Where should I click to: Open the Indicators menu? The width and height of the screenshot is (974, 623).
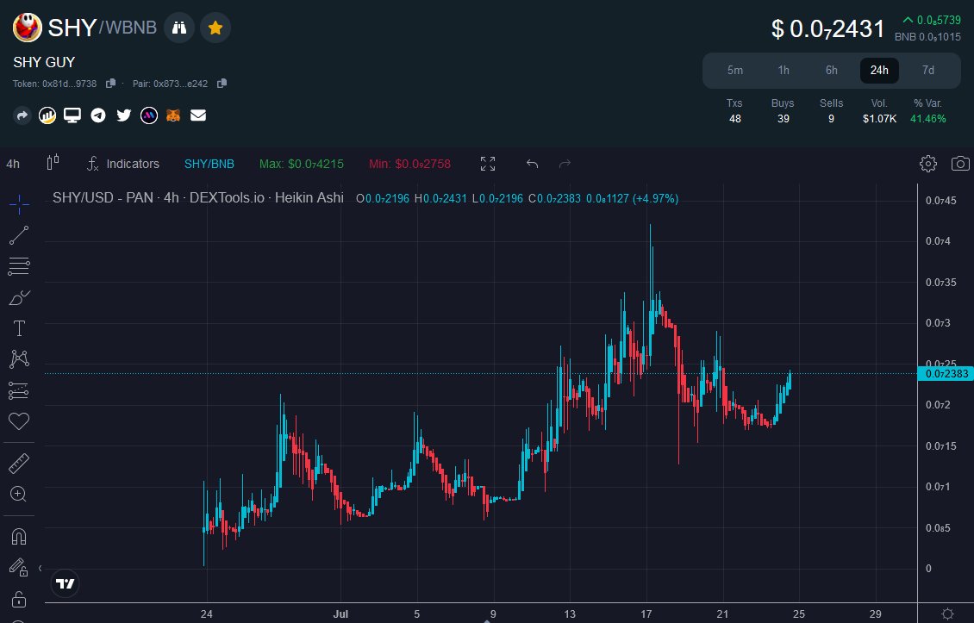coord(123,164)
